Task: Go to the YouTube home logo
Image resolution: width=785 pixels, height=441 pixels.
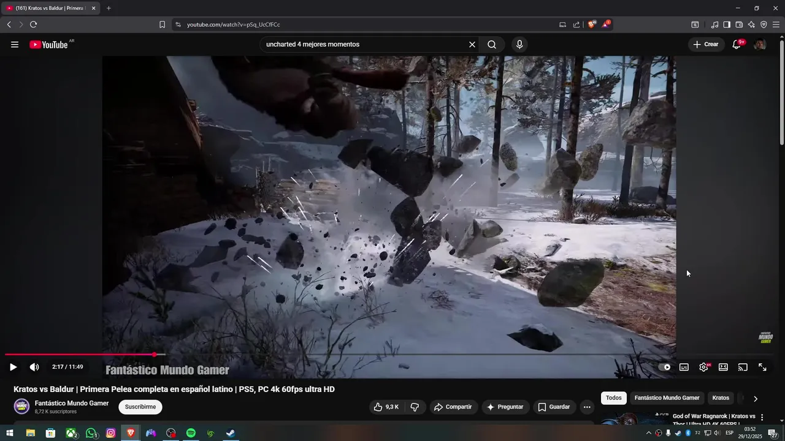Action: (49, 45)
